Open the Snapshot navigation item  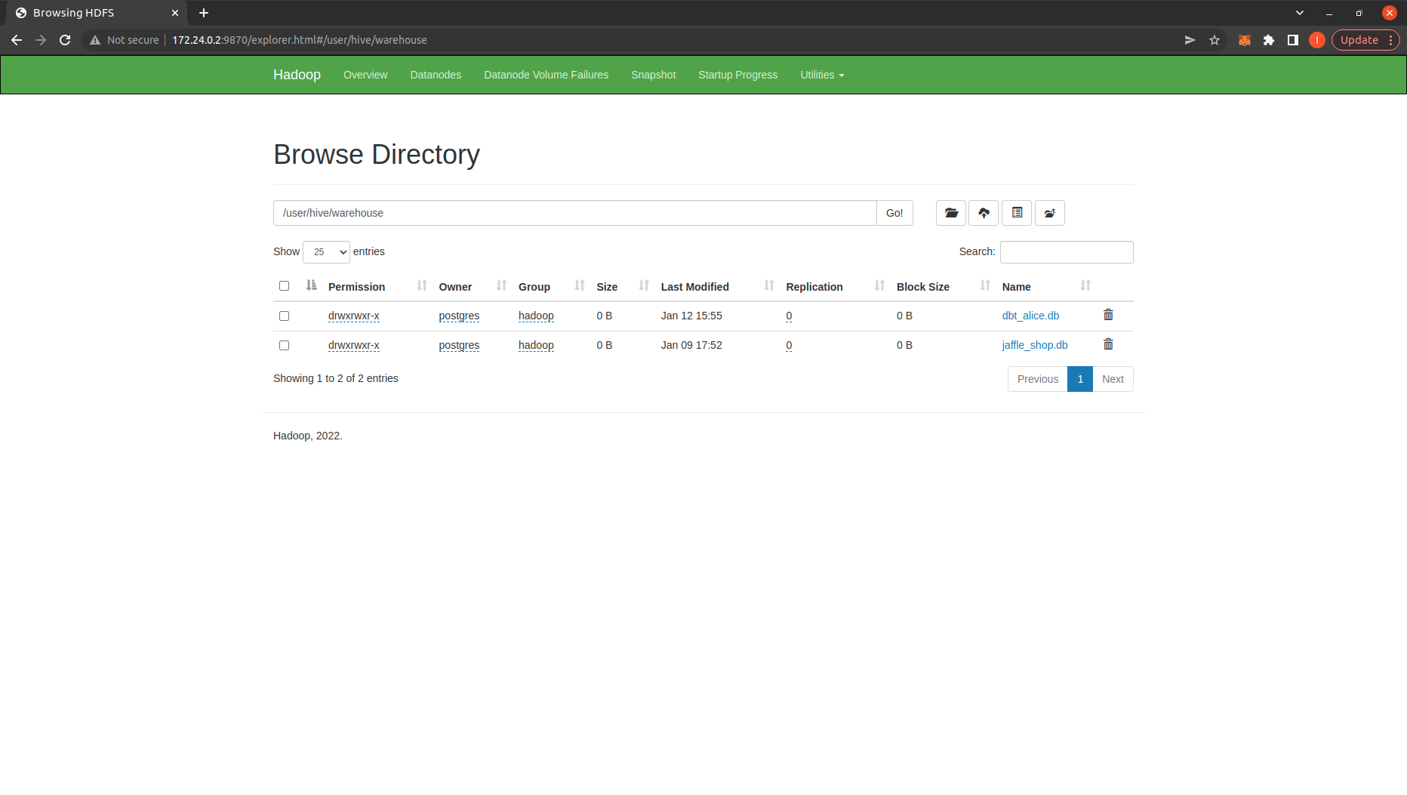[654, 75]
